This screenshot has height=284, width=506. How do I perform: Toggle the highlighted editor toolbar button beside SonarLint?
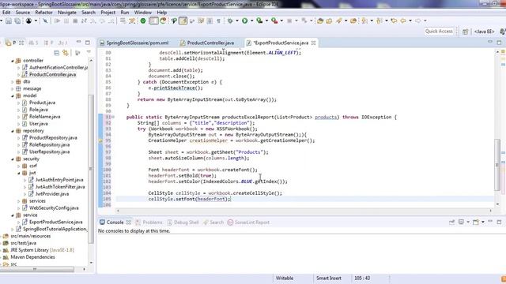point(154,21)
